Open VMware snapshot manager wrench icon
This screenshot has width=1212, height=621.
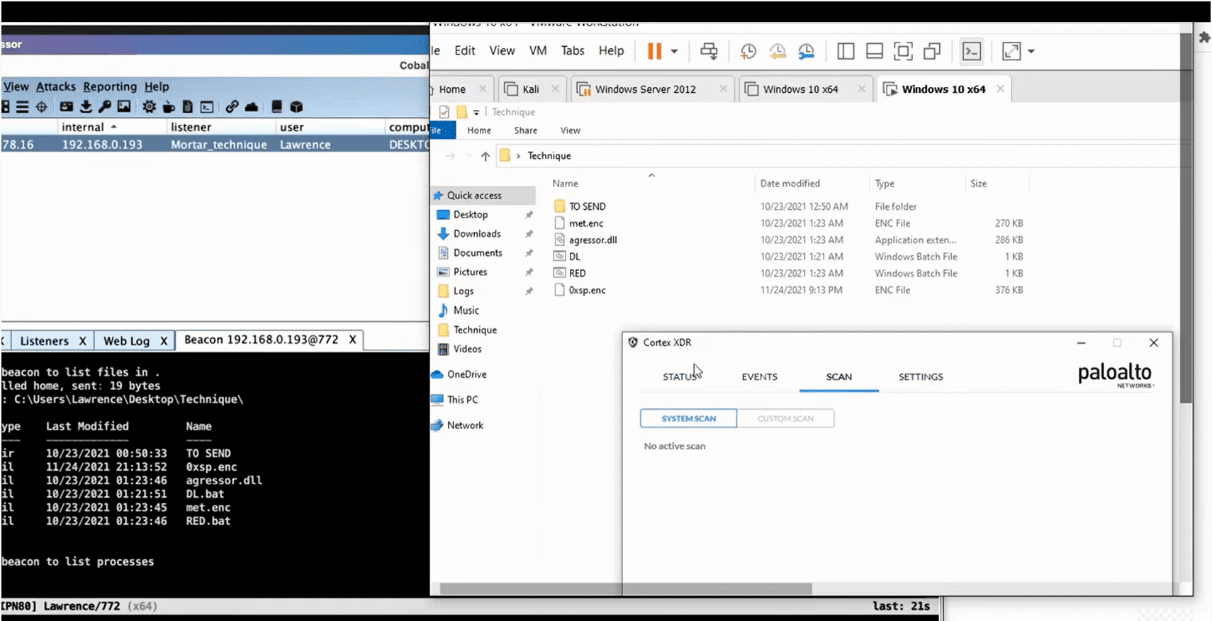tap(807, 51)
